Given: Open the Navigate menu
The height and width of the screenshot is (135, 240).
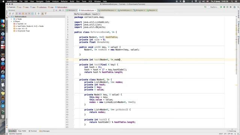Looking at the screenshot, I should pyautogui.click(x=40, y=1).
